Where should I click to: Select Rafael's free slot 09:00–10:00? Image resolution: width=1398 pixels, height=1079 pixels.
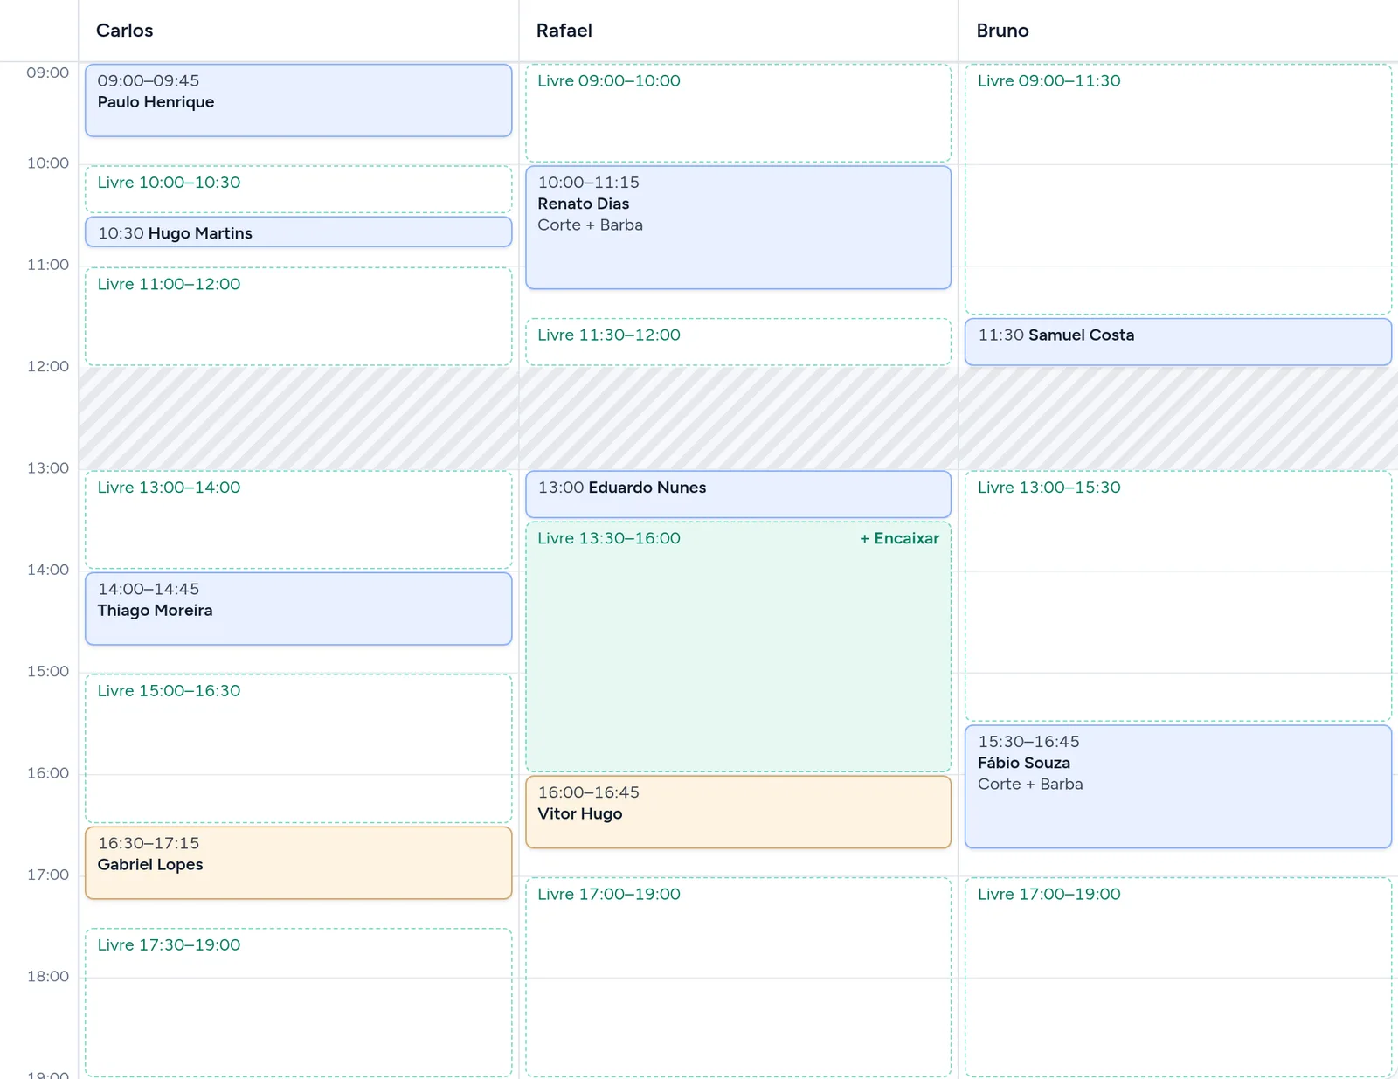[738, 113]
